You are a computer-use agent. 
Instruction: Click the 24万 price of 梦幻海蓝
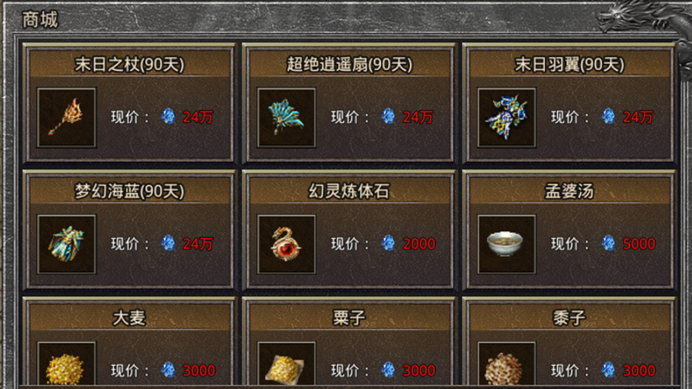click(198, 243)
